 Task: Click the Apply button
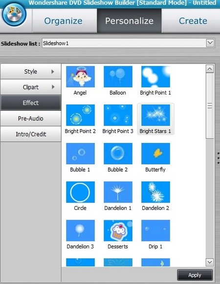[195, 275]
